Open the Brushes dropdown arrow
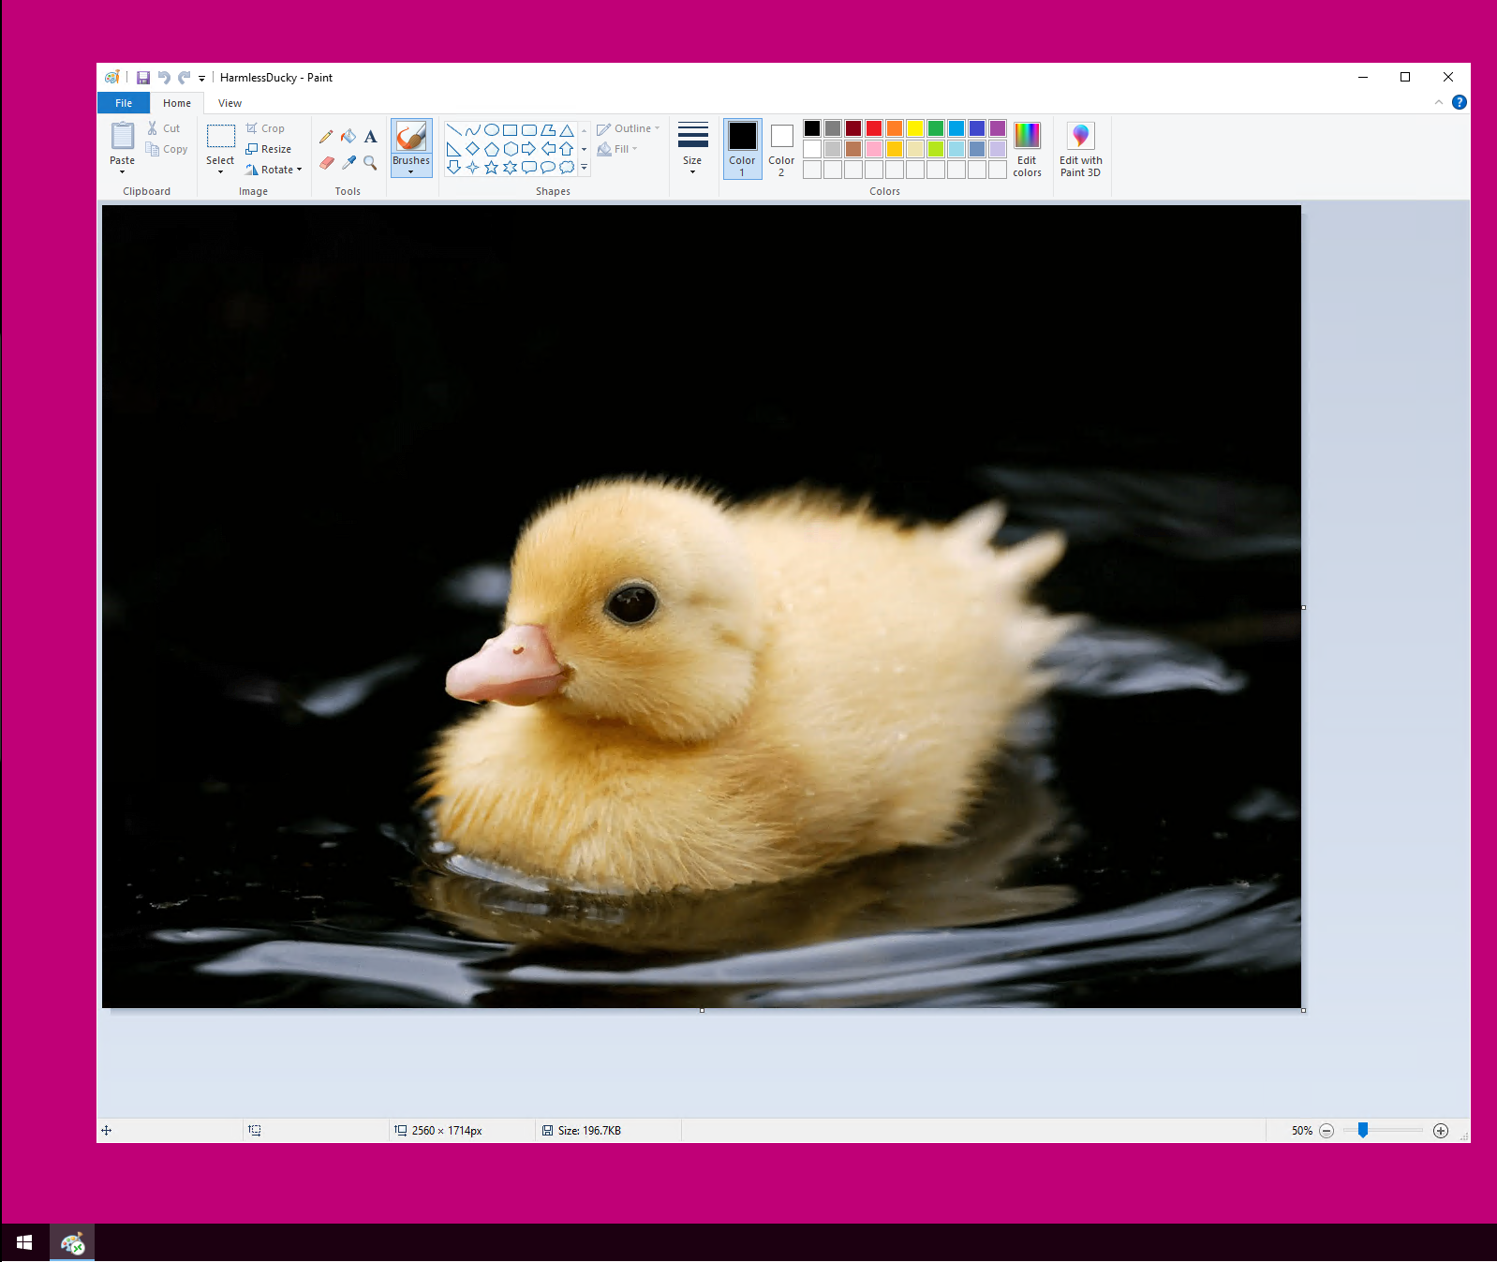This screenshot has height=1262, width=1497. [411, 172]
